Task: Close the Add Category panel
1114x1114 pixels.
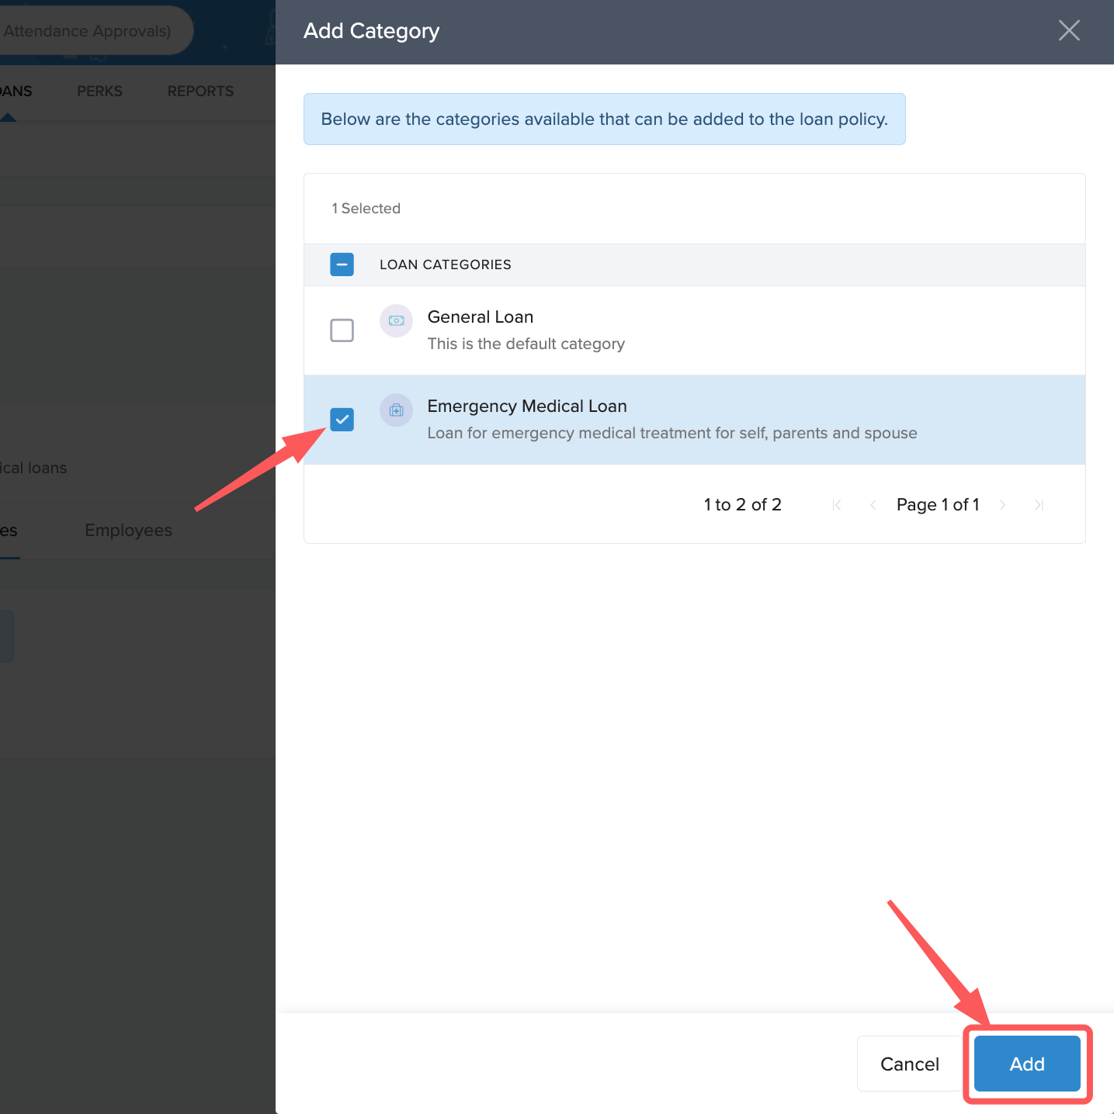Action: click(x=1069, y=31)
